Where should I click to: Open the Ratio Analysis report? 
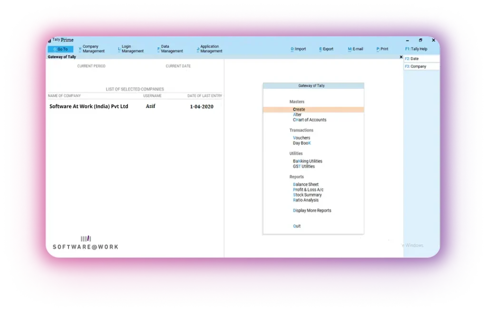[x=306, y=200]
